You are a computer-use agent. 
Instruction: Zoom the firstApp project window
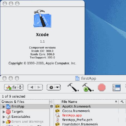(17, 78)
